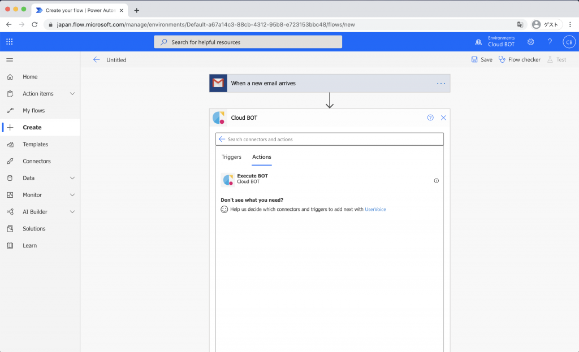The height and width of the screenshot is (352, 579).
Task: Click the browser address bar URL
Action: [206, 25]
